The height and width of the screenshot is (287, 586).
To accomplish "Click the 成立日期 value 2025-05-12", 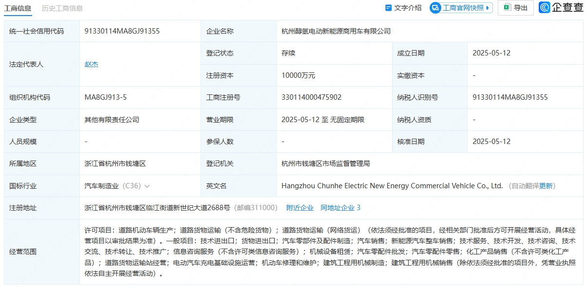I will [491, 53].
